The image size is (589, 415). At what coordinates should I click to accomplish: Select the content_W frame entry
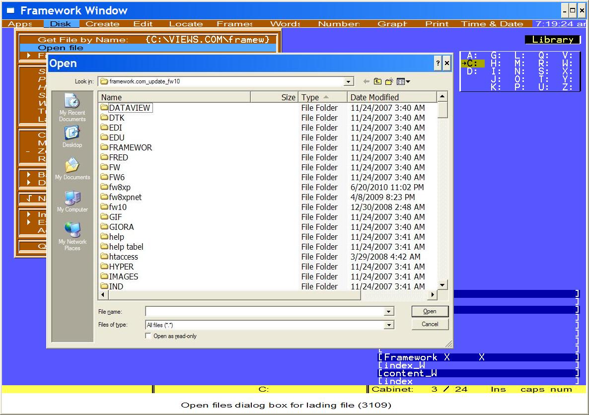pos(478,373)
